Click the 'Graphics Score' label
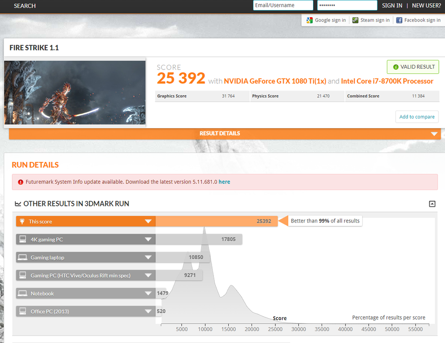This screenshot has height=343, width=445. pyautogui.click(x=172, y=96)
